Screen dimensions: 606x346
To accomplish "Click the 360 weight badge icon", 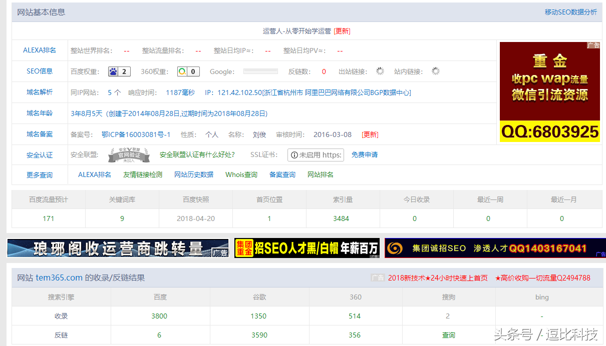I will (188, 71).
